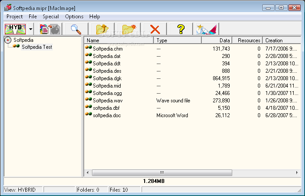
Task: Select the file softpedia.doc
Action: point(107,115)
